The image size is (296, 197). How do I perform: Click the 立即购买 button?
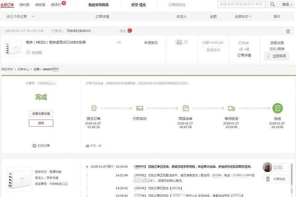pyautogui.click(x=276, y=56)
